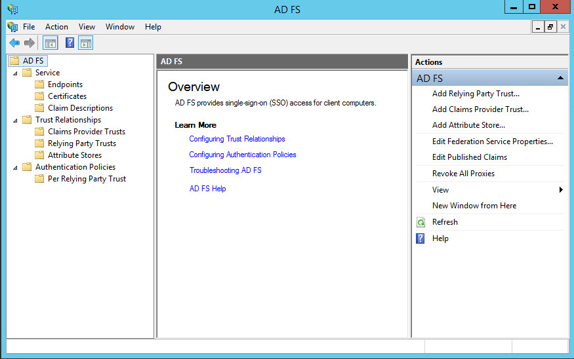The width and height of the screenshot is (574, 359).
Task: Click folder icon beside Authentication Policies
Action: point(27,167)
